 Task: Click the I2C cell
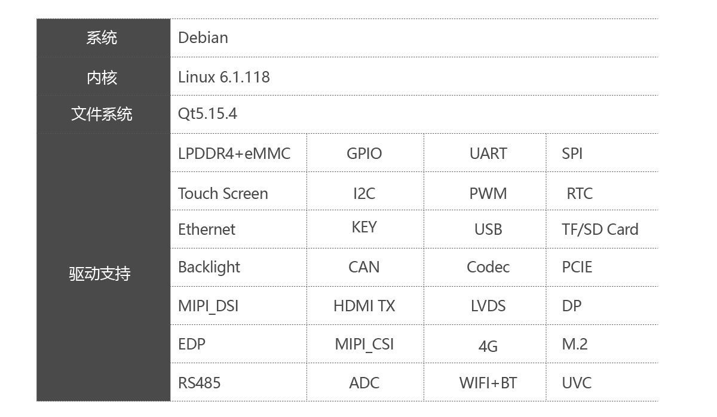[364, 194]
